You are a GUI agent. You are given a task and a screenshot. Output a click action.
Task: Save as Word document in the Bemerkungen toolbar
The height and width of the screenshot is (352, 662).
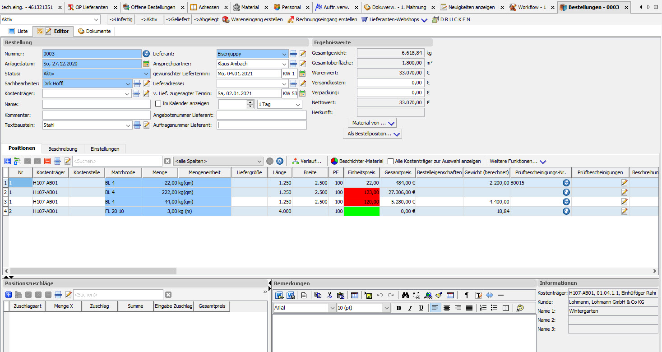[291, 295]
